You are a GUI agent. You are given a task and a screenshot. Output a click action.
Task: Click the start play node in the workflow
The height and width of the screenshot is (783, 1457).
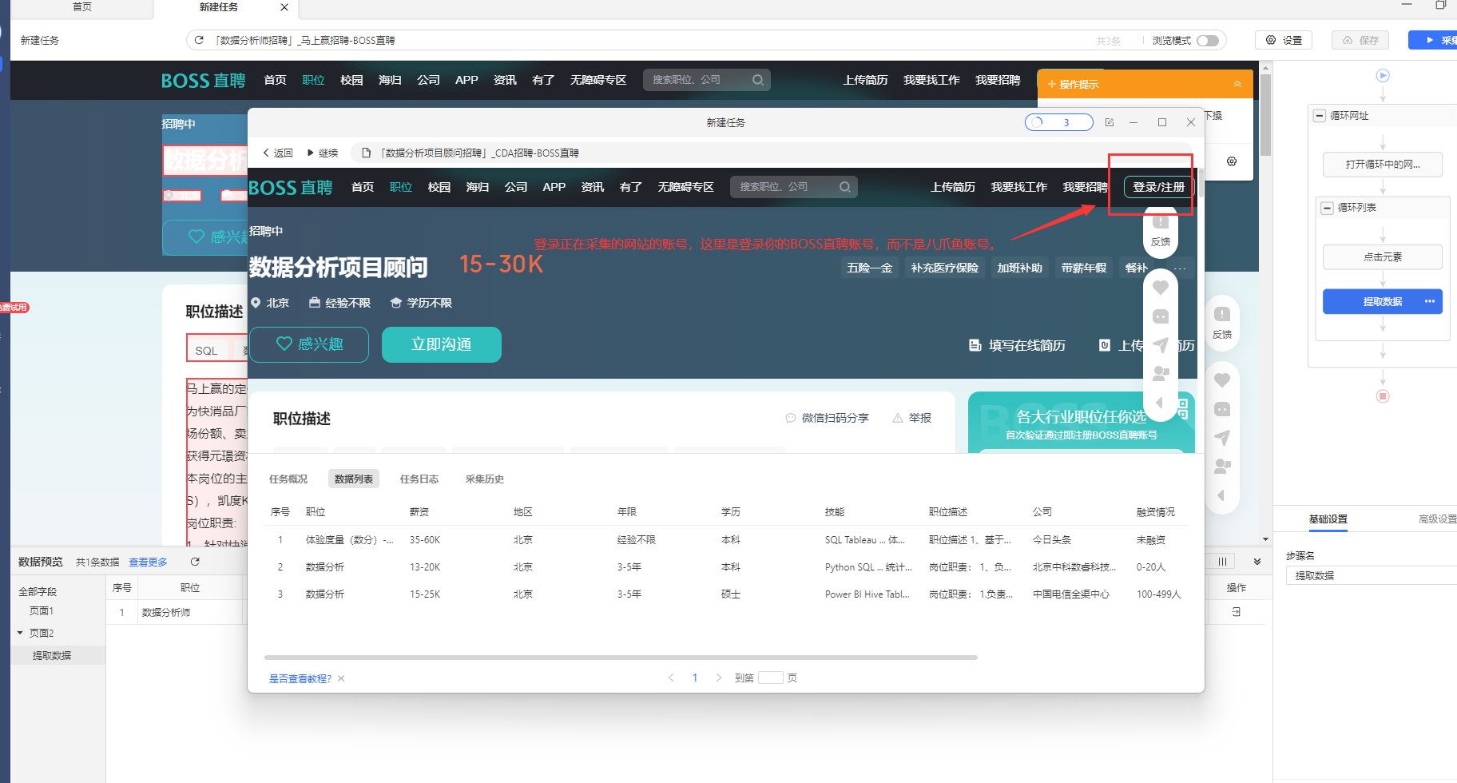(1383, 76)
